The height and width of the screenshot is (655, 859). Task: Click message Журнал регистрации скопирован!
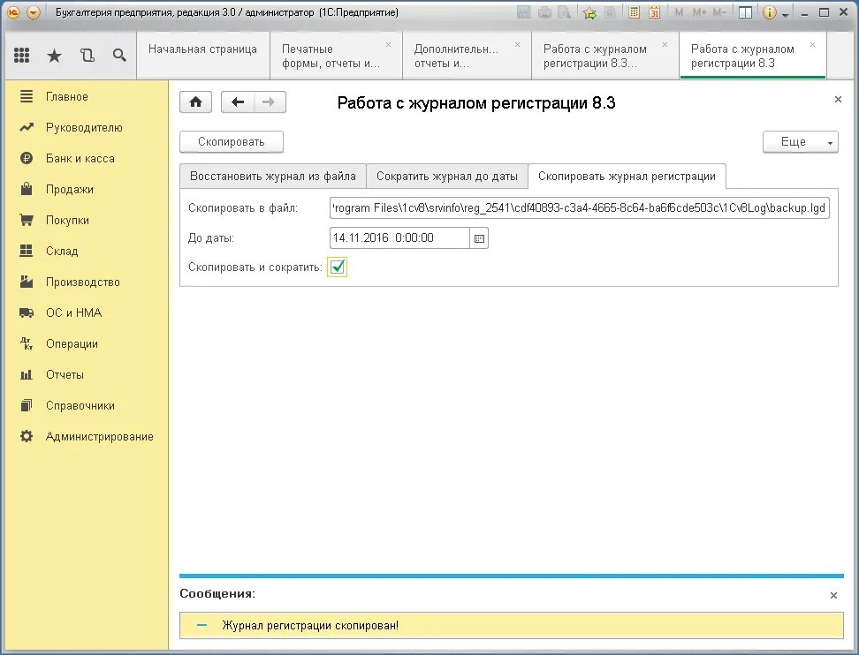coord(310,626)
